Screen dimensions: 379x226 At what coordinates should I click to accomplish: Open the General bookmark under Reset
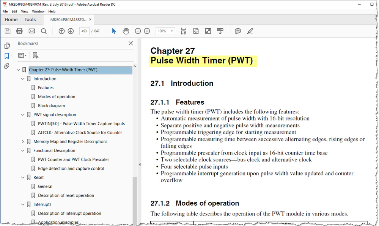click(x=45, y=187)
